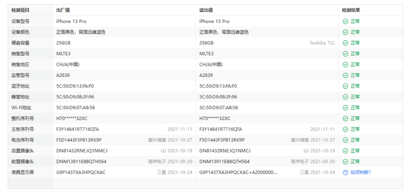Click factory battery serial F5D1443F3P813RK9P
The width and height of the screenshot is (408, 192).
pyautogui.click(x=79, y=140)
